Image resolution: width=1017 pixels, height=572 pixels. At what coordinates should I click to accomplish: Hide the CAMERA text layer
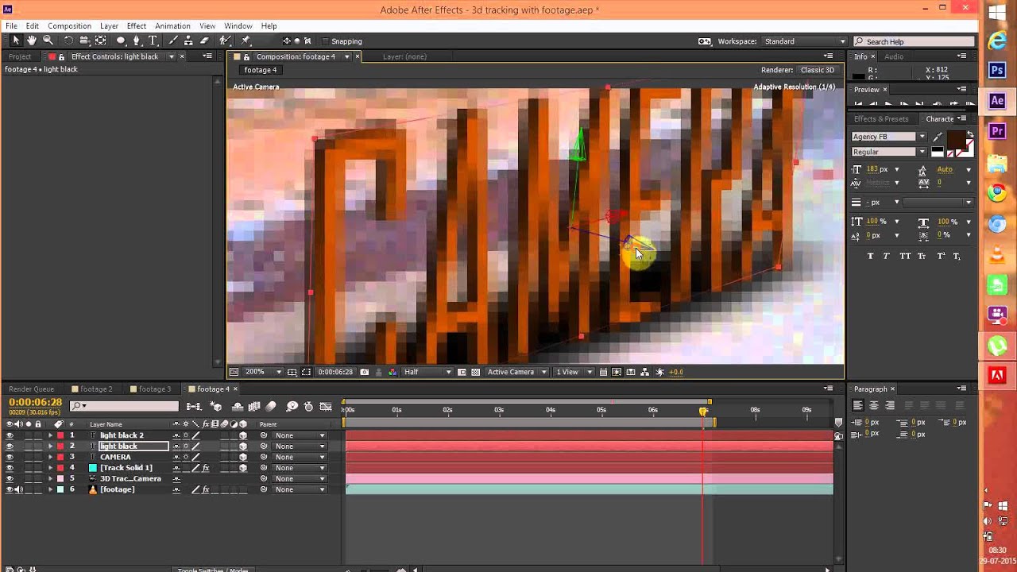[x=10, y=457]
